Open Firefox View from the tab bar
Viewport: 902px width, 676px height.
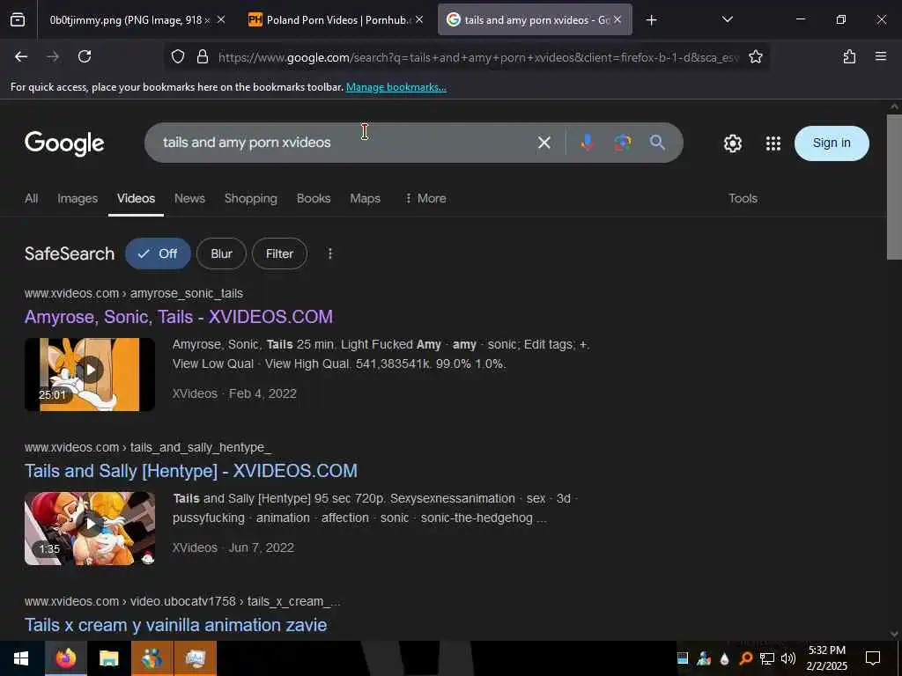pyautogui.click(x=18, y=20)
